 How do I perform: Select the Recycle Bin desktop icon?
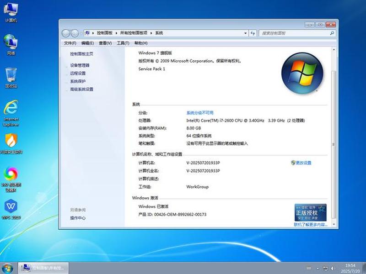[11, 78]
